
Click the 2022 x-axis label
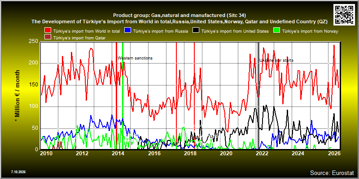coord(262,154)
